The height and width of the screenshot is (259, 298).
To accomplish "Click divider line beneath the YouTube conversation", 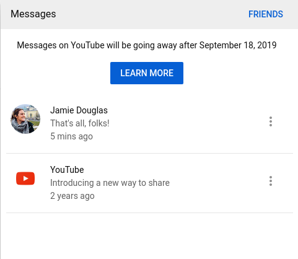I will (x=149, y=213).
